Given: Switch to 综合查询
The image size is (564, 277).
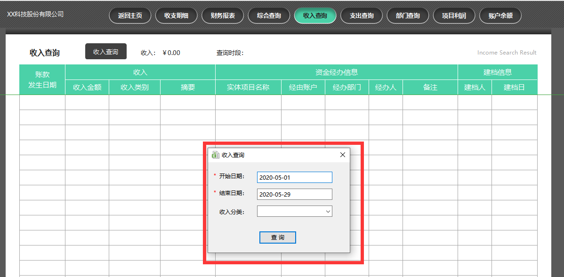Looking at the screenshot, I should pyautogui.click(x=268, y=15).
